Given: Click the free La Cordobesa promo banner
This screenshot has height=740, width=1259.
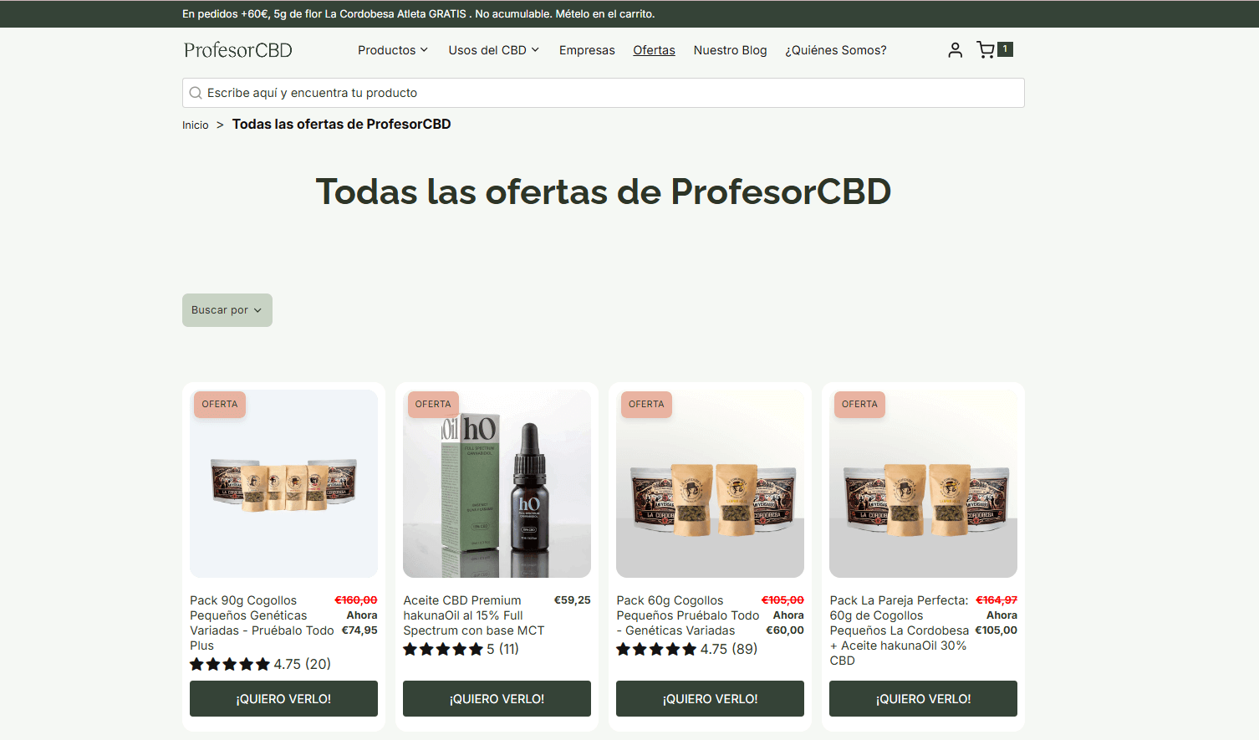Looking at the screenshot, I should tap(418, 14).
